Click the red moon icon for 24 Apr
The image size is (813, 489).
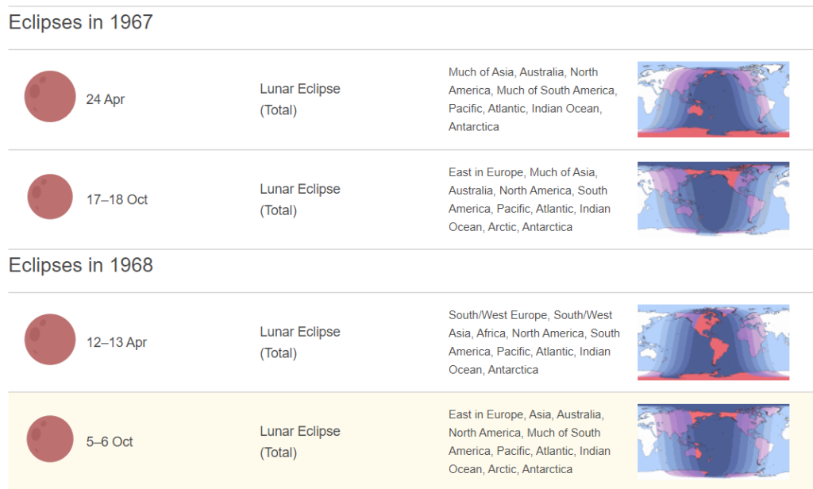[x=50, y=97]
